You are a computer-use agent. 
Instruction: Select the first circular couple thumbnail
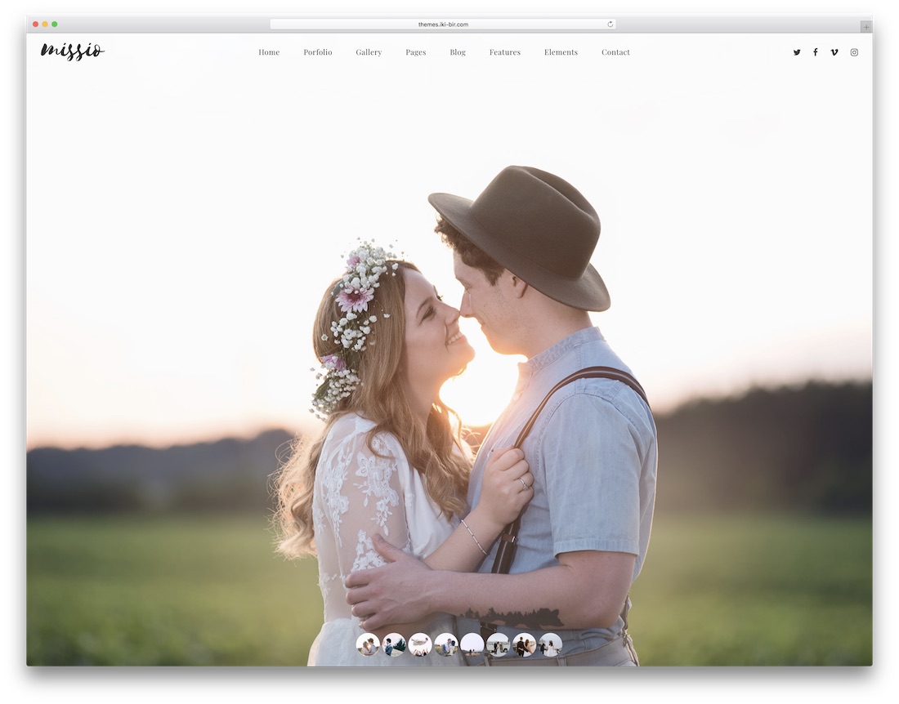367,644
